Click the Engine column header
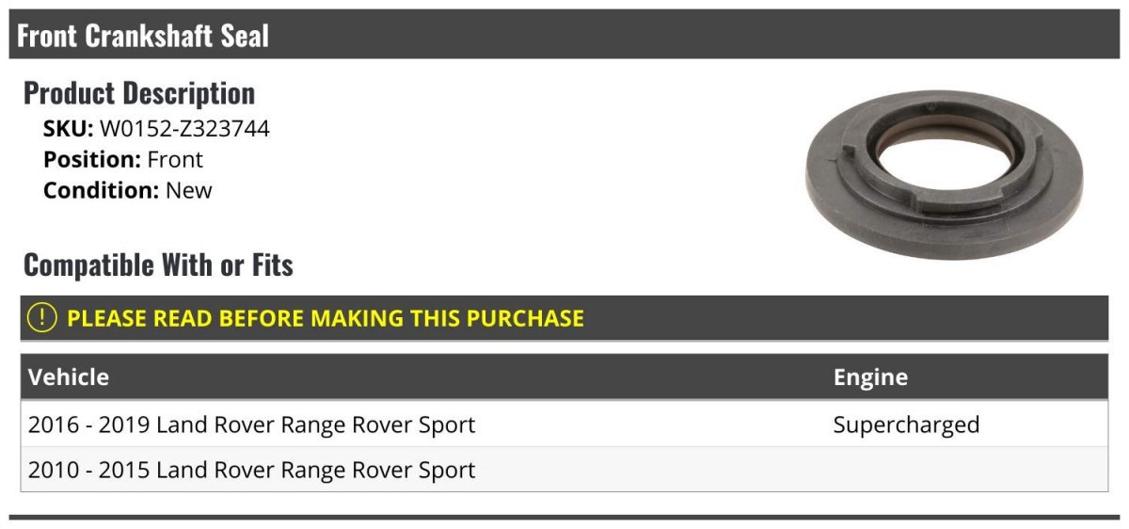Screen dimensions: 1129x529 tap(870, 378)
